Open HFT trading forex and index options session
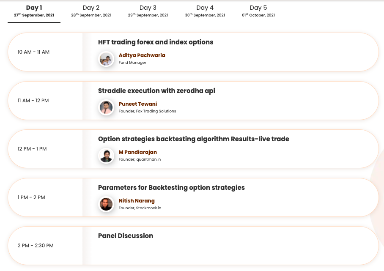This screenshot has height=271, width=384. point(156,42)
